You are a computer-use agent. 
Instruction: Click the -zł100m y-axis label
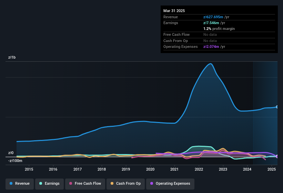(15, 161)
